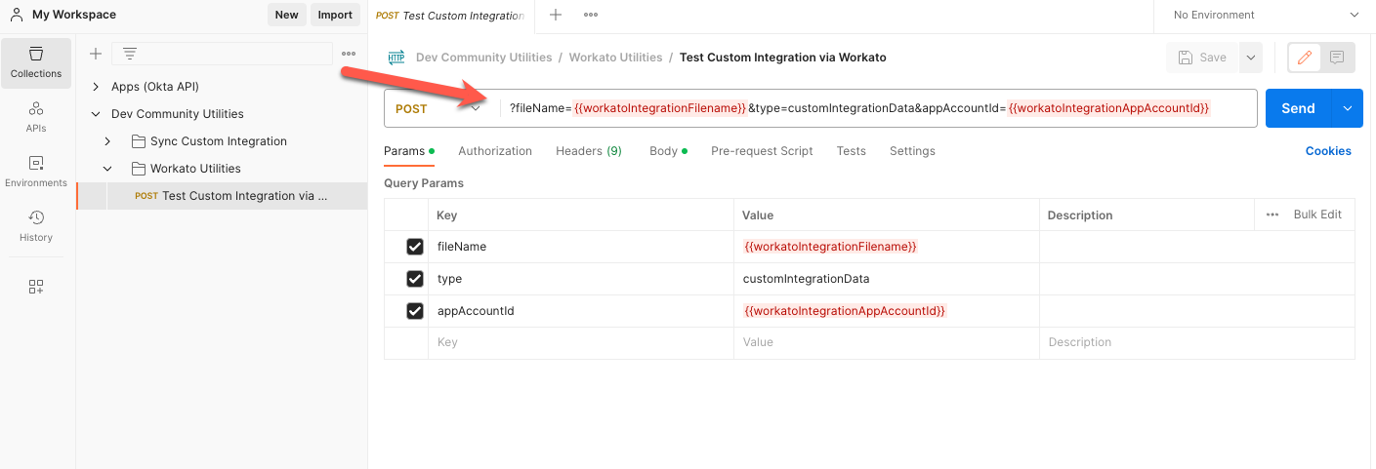Select Test Custom Integration request in tree

222,196
